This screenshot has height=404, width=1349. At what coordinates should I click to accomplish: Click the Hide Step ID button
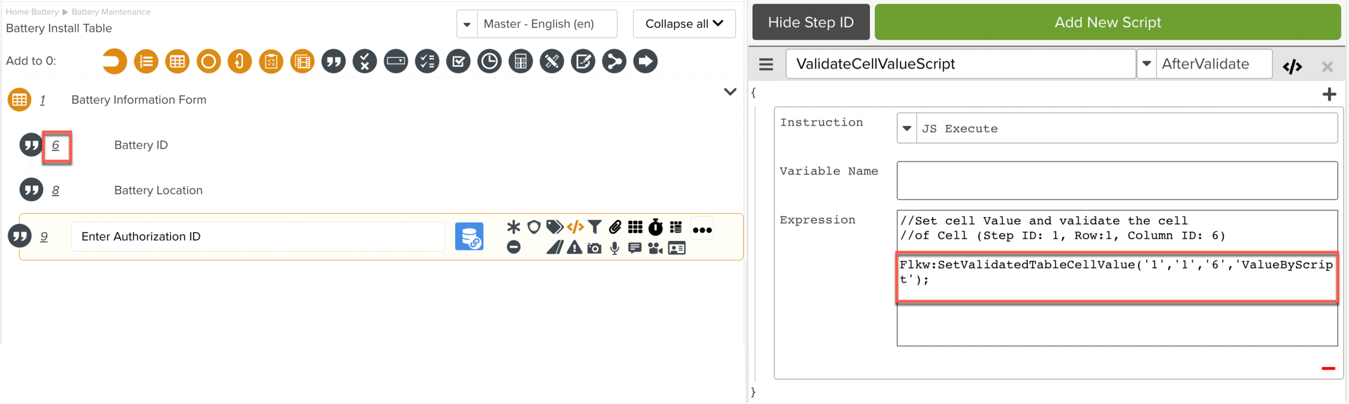point(810,22)
